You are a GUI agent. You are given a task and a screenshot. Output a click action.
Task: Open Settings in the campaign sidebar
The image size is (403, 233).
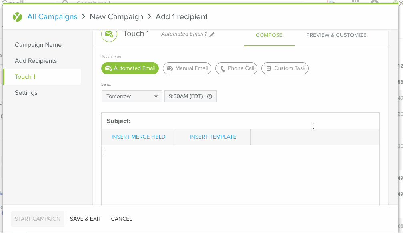click(x=26, y=93)
